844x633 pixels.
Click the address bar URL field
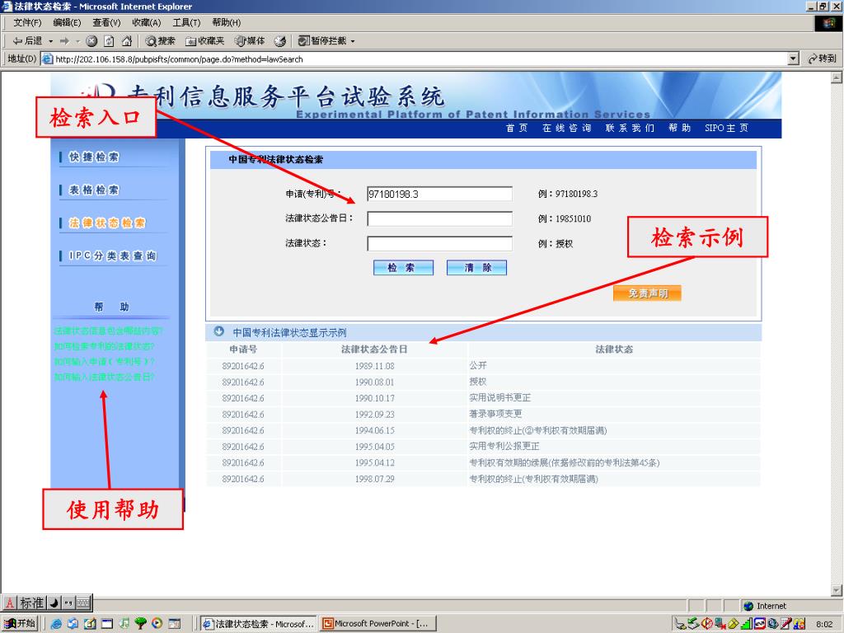(415, 59)
